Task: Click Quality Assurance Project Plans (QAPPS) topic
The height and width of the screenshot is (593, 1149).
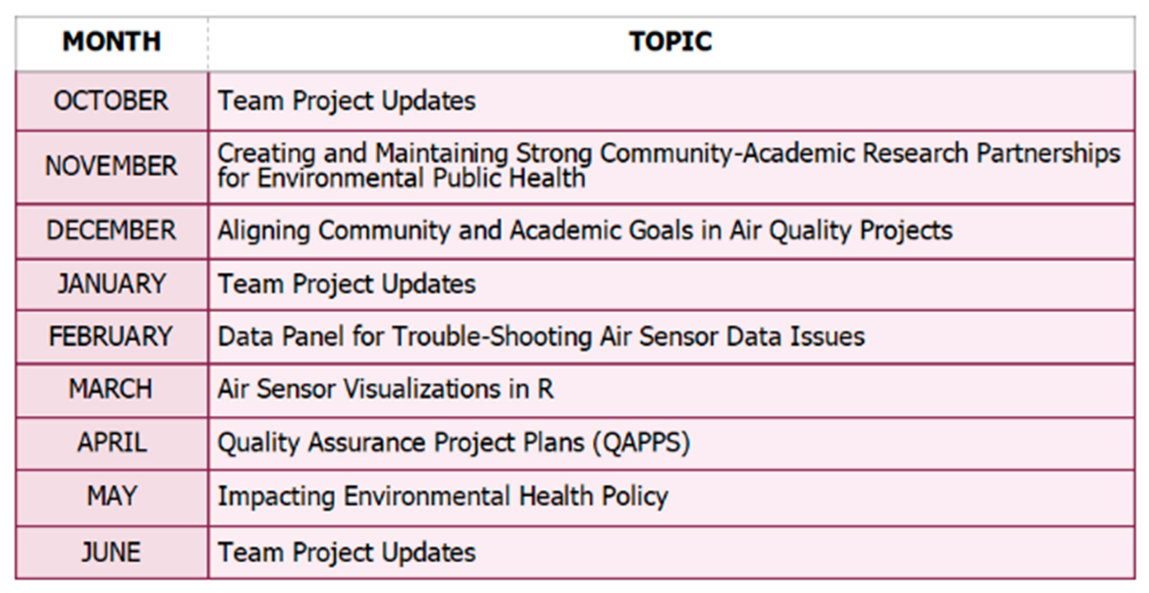Action: tap(454, 443)
